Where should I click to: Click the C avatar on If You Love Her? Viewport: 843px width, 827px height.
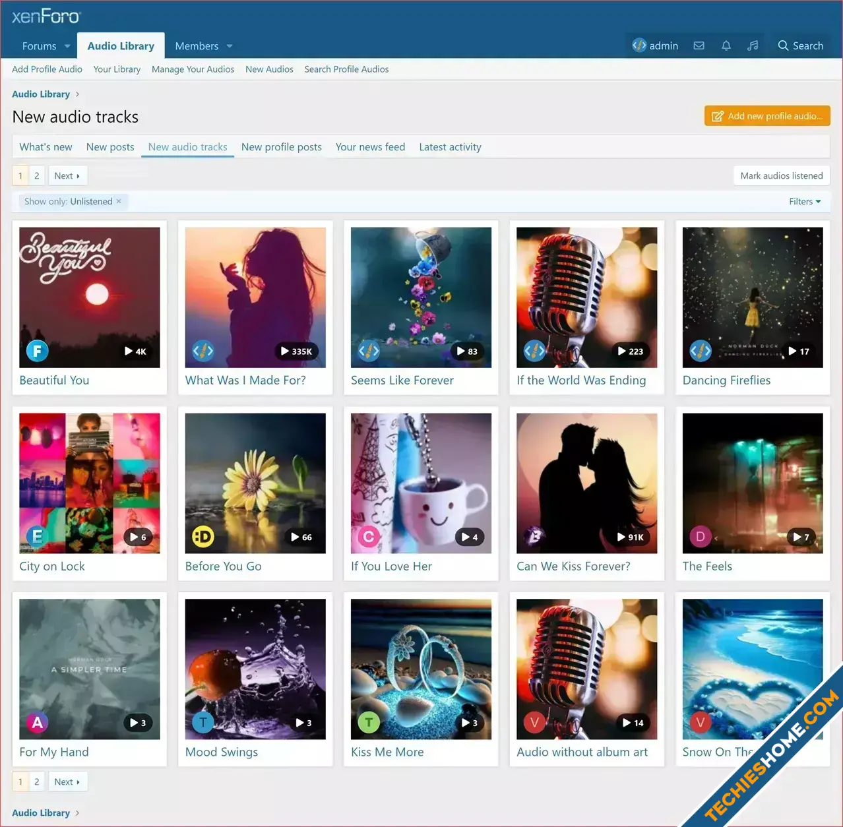[x=369, y=537]
